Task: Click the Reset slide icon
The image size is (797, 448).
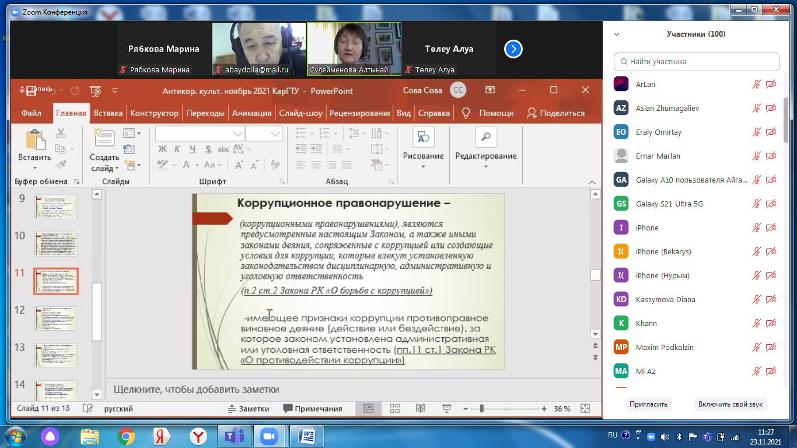Action: (129, 149)
